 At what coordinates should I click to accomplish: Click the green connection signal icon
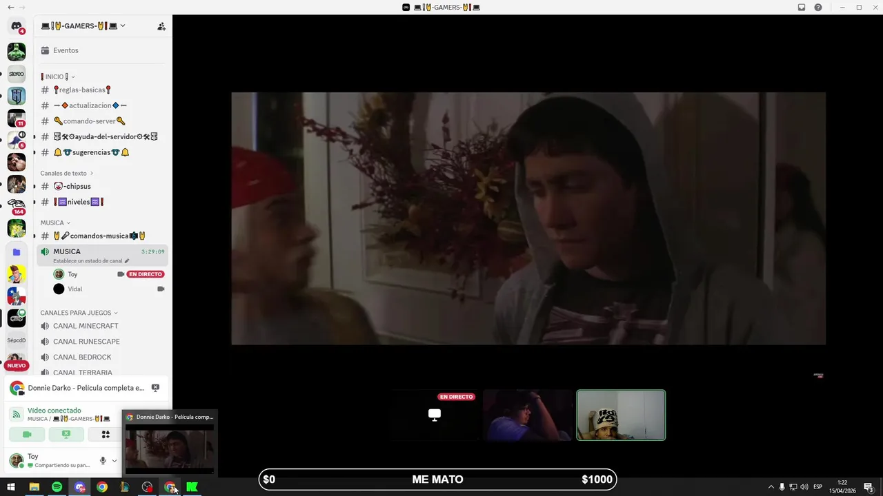17,415
